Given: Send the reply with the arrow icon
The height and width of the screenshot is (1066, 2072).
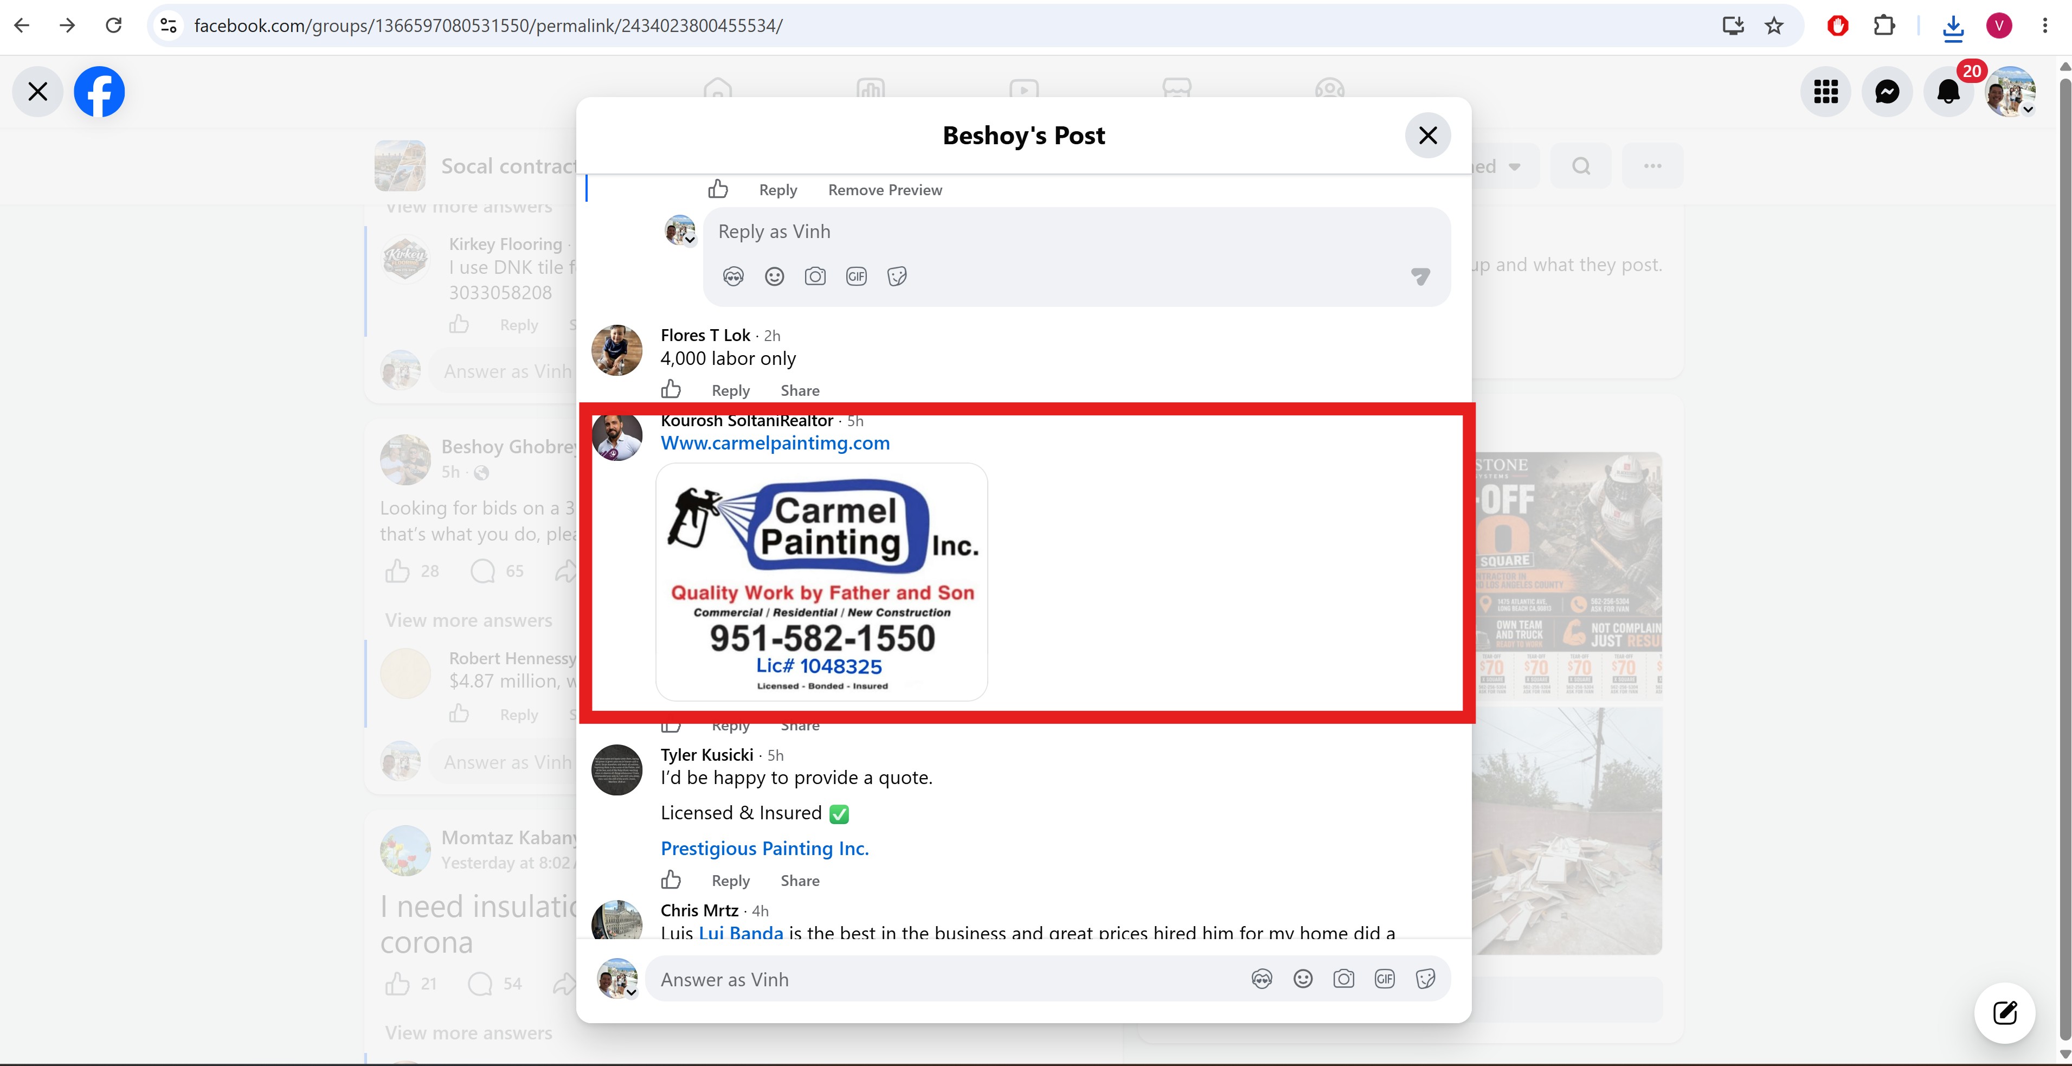Looking at the screenshot, I should click(1420, 277).
